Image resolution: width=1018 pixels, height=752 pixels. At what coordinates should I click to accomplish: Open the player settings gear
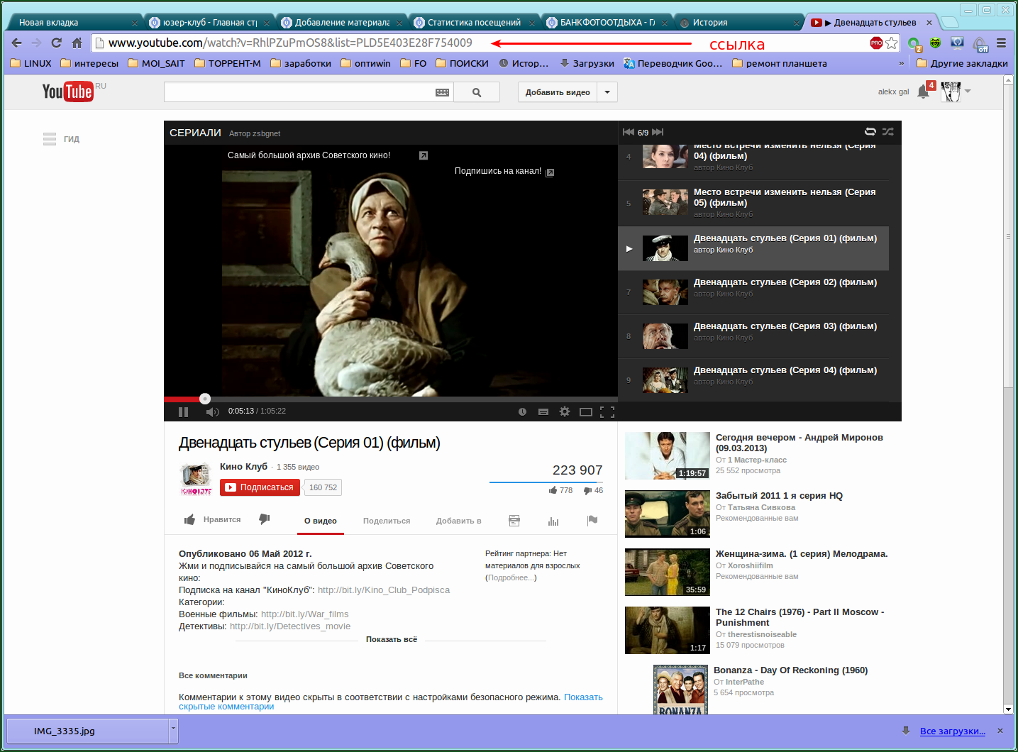tap(565, 411)
